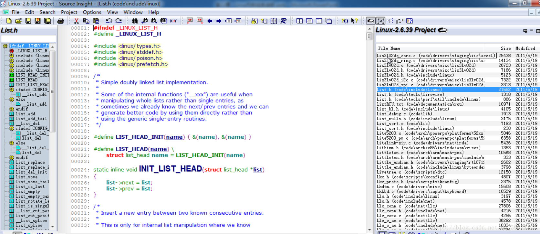The height and width of the screenshot is (234, 540).
Task: Toggle the Project Window button
Action: click(371, 21)
